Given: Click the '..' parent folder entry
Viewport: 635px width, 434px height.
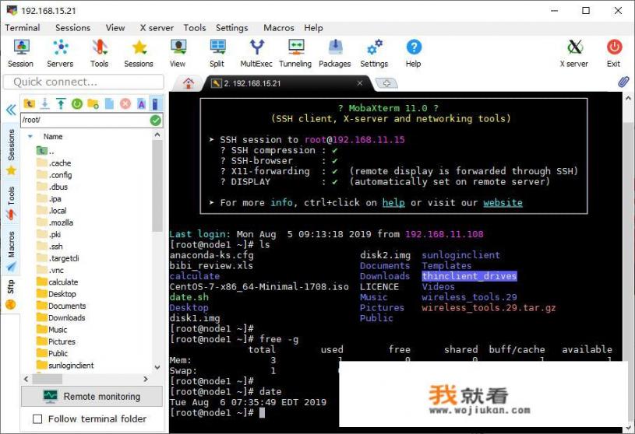Looking at the screenshot, I should click(45, 152).
